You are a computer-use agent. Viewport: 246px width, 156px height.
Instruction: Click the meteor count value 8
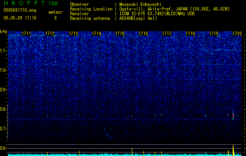click(56, 18)
